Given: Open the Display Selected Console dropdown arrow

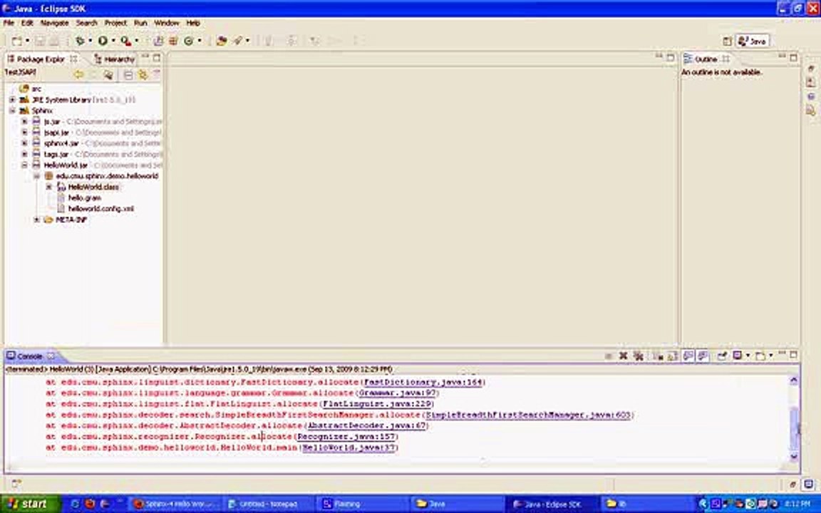Looking at the screenshot, I should (x=748, y=356).
